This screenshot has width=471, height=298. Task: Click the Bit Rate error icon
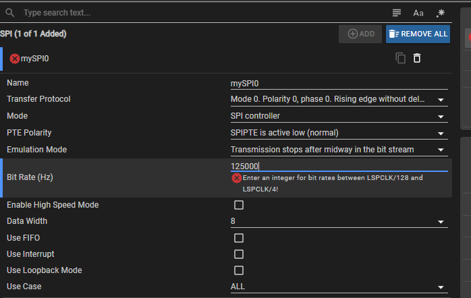236,178
